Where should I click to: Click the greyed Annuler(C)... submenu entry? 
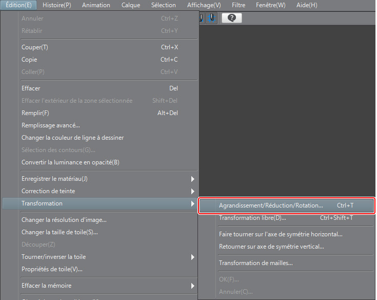pos(286,292)
